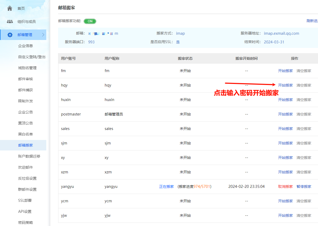Select 邮箱搬家 in the sidebar

point(26,145)
